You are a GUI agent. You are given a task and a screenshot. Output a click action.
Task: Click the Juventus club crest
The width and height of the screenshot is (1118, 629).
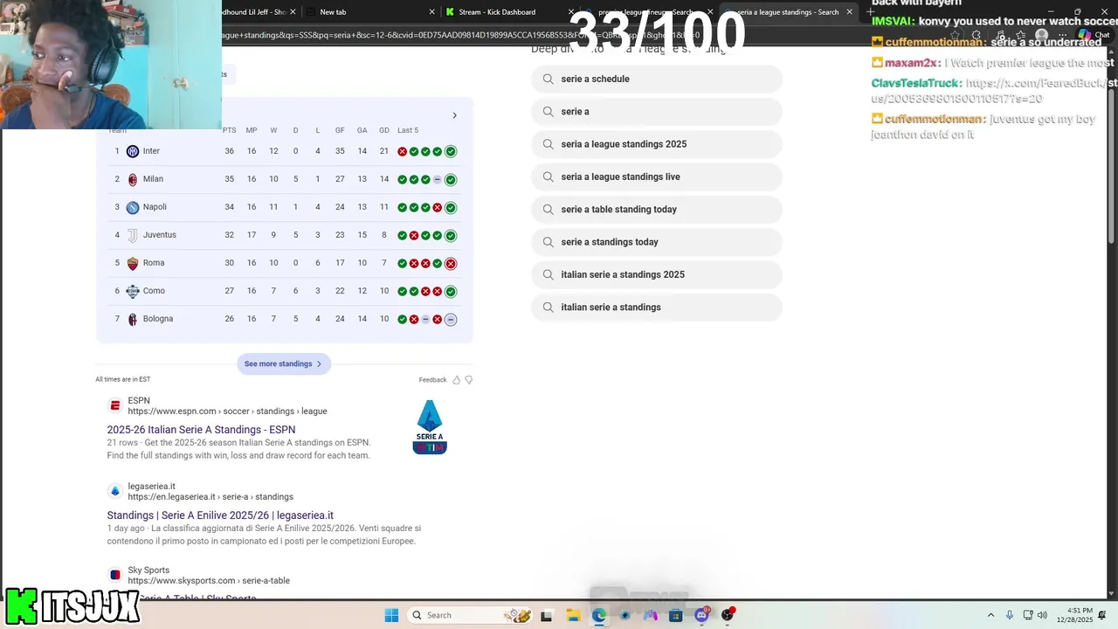(133, 235)
